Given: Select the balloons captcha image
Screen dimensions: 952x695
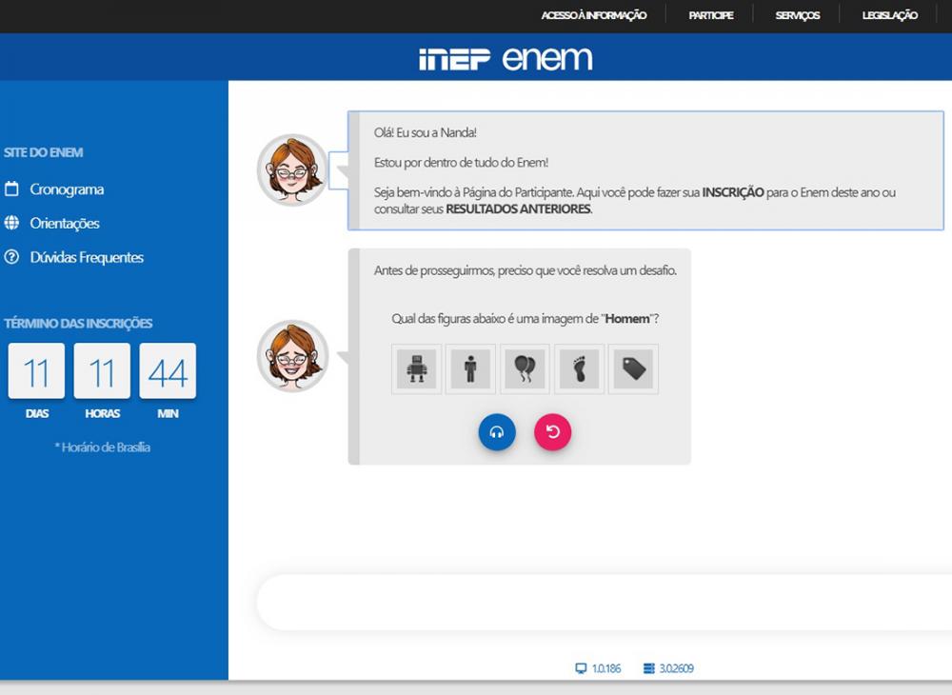Looking at the screenshot, I should [x=525, y=369].
